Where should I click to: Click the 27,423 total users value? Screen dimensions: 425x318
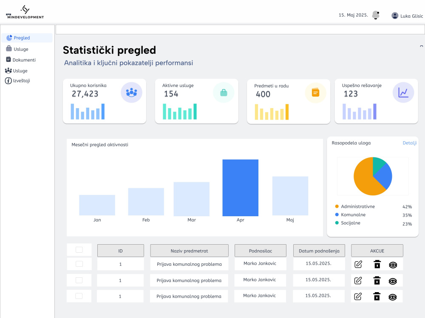click(x=85, y=94)
